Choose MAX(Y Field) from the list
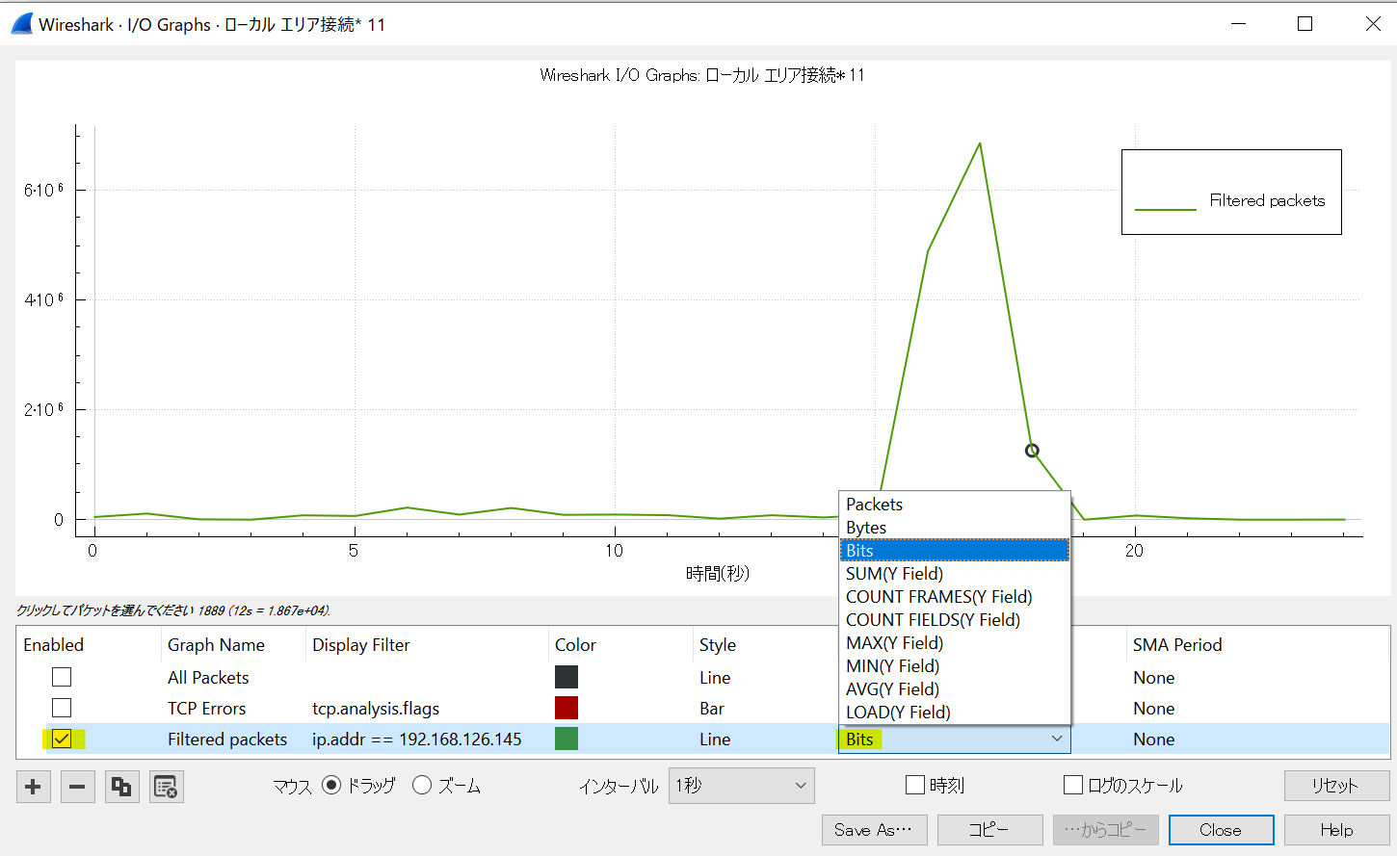Image resolution: width=1397 pixels, height=856 pixels. click(x=954, y=643)
